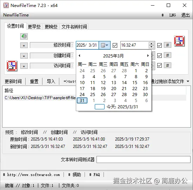Select March 30 in the calendar
This screenshot has height=190, width=193.
[x=145, y=94]
